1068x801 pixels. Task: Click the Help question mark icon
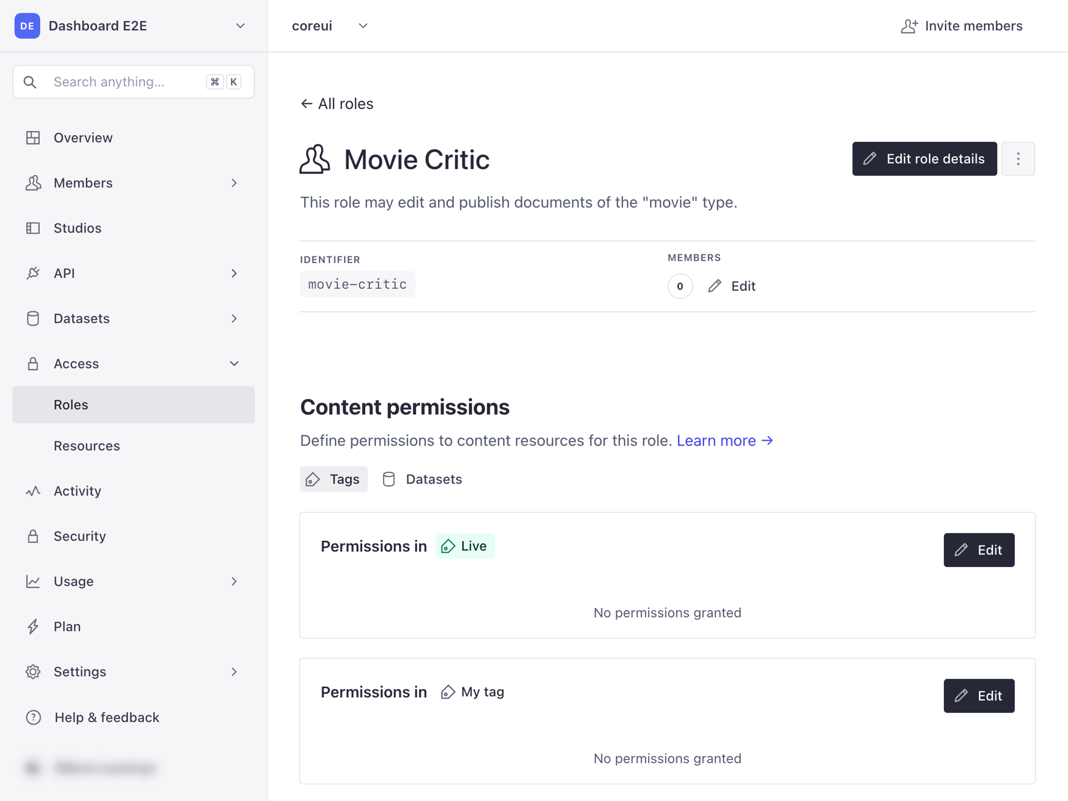pyautogui.click(x=33, y=718)
